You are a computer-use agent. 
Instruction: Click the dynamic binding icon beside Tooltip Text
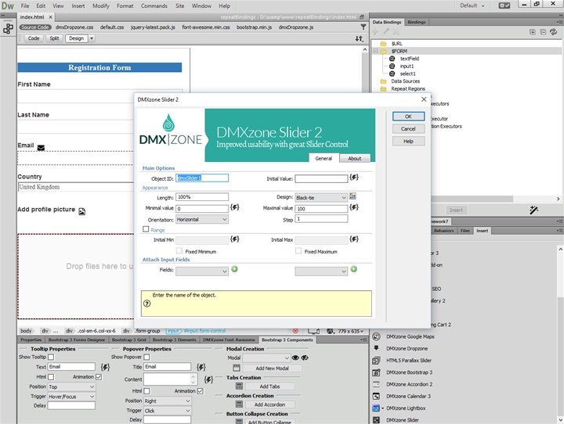pyautogui.click(x=105, y=367)
